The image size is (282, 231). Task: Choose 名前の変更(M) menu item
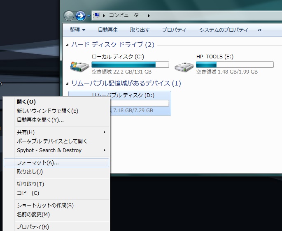56,215
